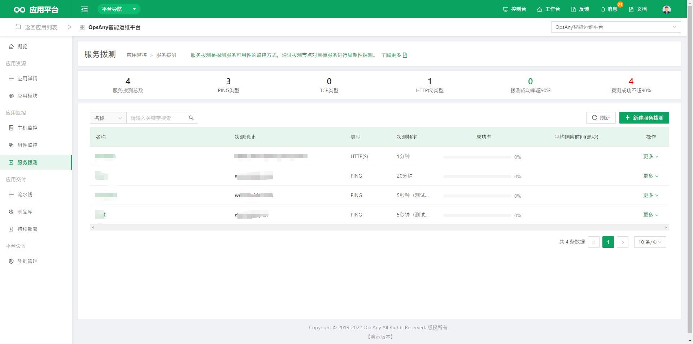
Task: Click 新建服务拨测 create button
Action: click(x=644, y=118)
